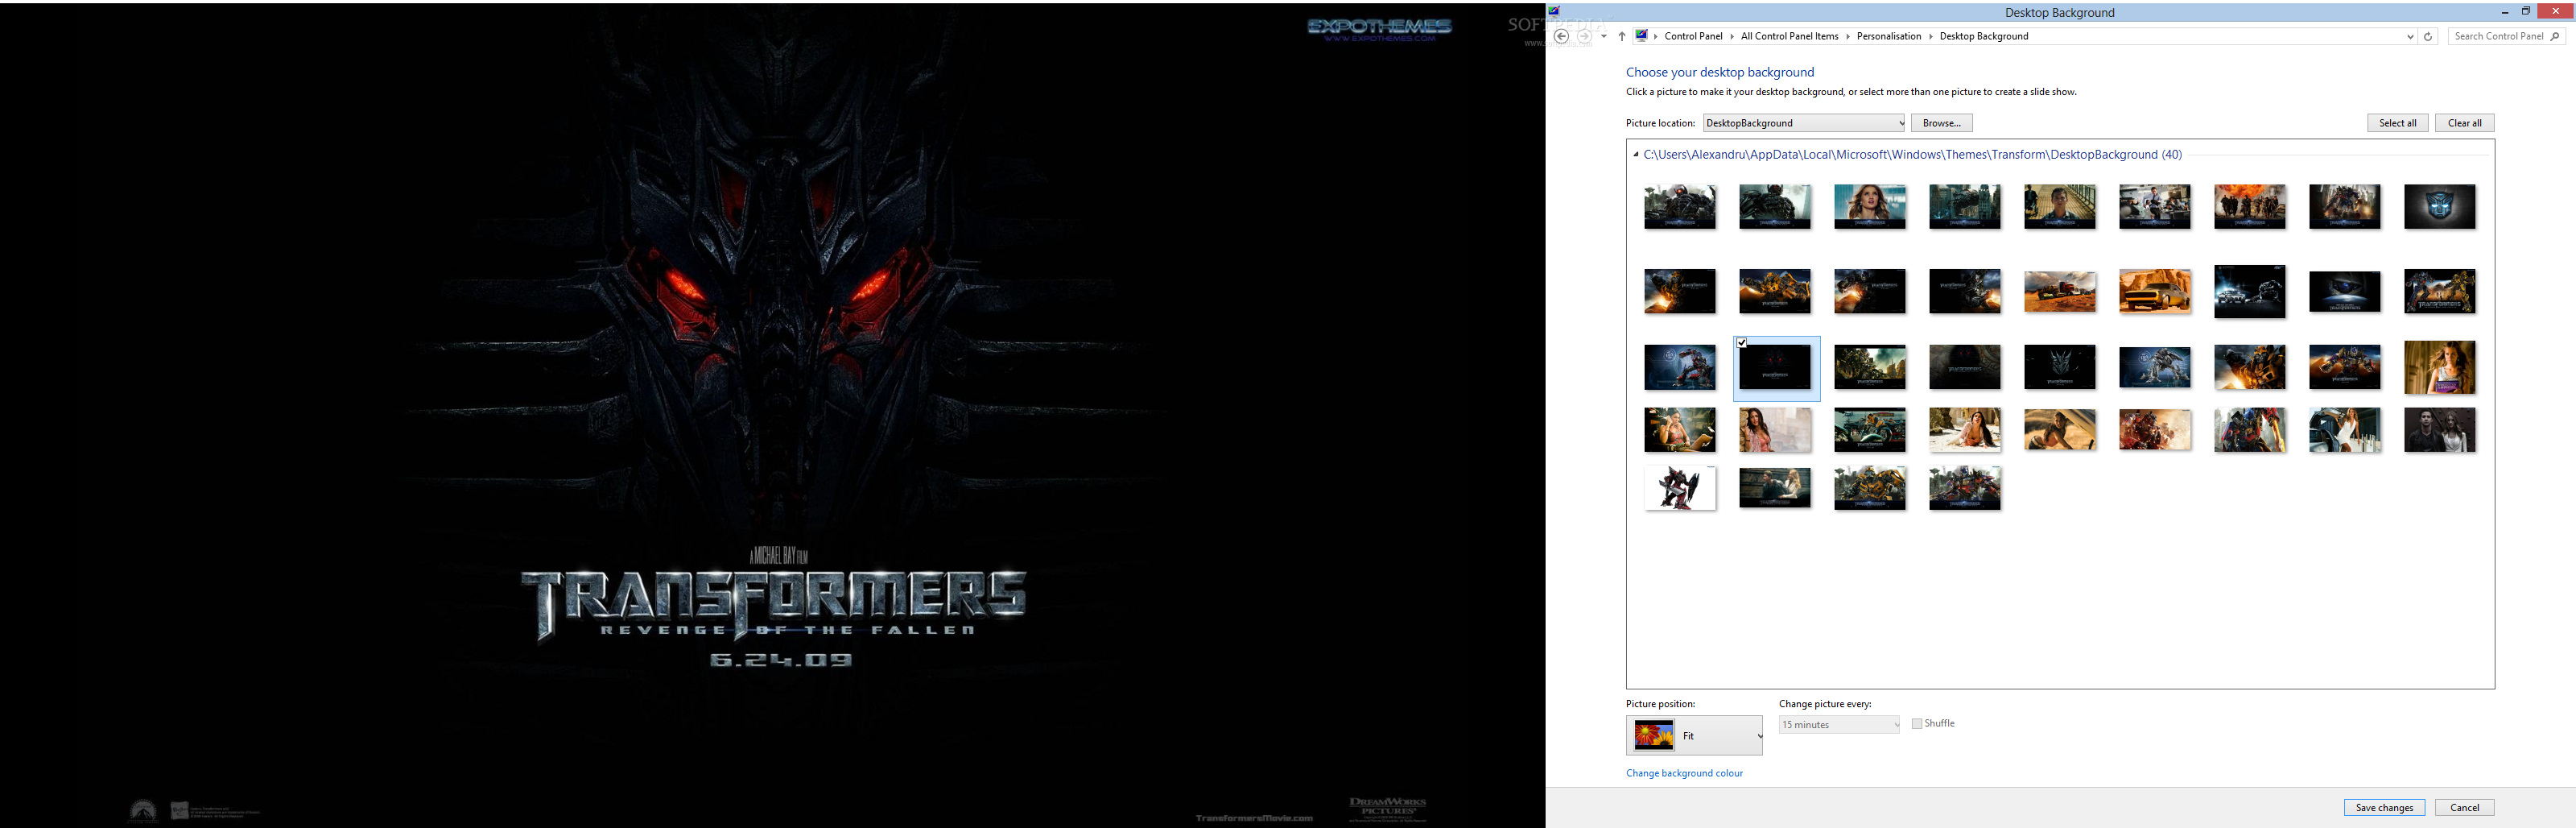Select the Optimus Prime close-up on white wallpaper
The image size is (2576, 828).
click(x=2249, y=430)
